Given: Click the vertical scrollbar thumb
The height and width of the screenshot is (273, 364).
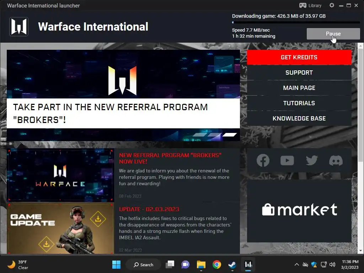Looking at the screenshot, I should tap(360, 105).
